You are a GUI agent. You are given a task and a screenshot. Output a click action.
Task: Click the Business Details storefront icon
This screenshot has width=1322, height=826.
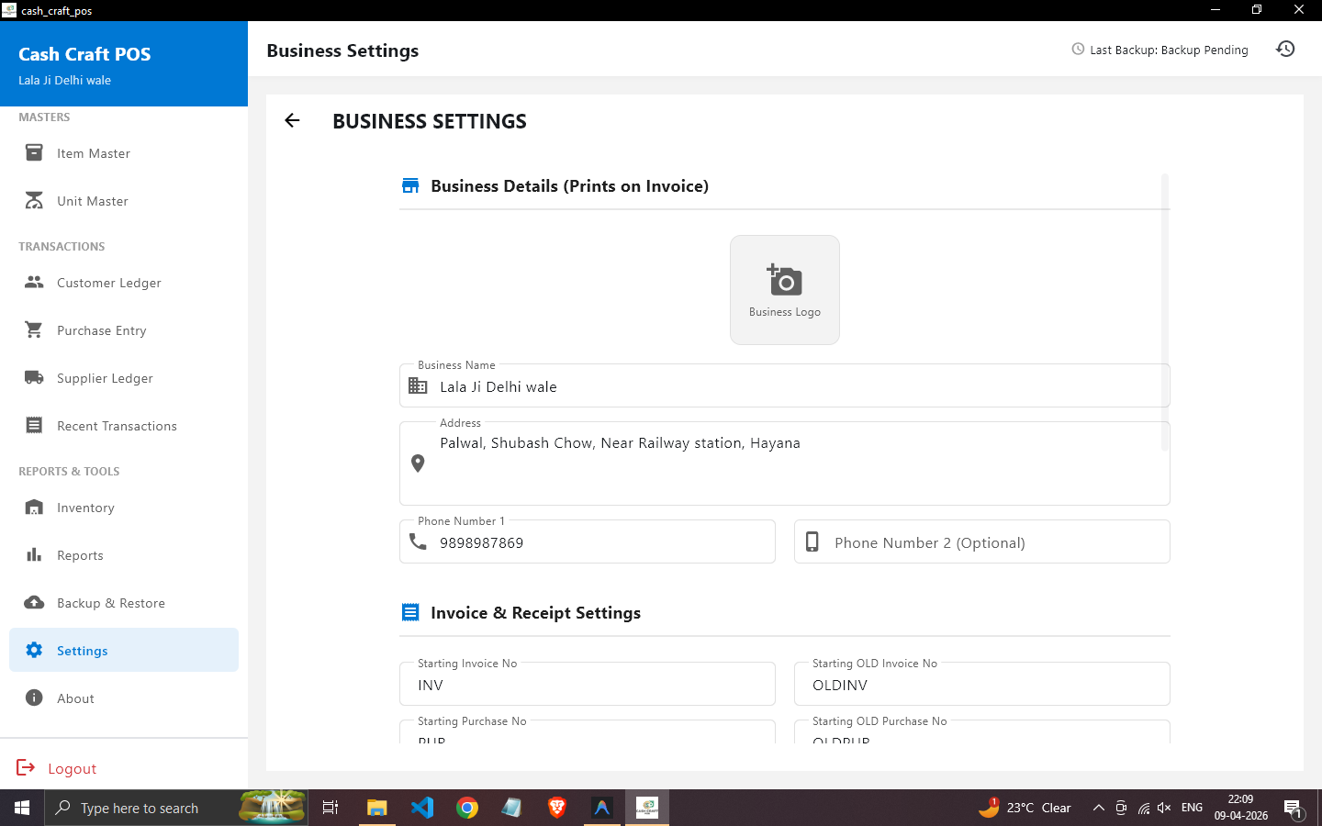pos(410,185)
